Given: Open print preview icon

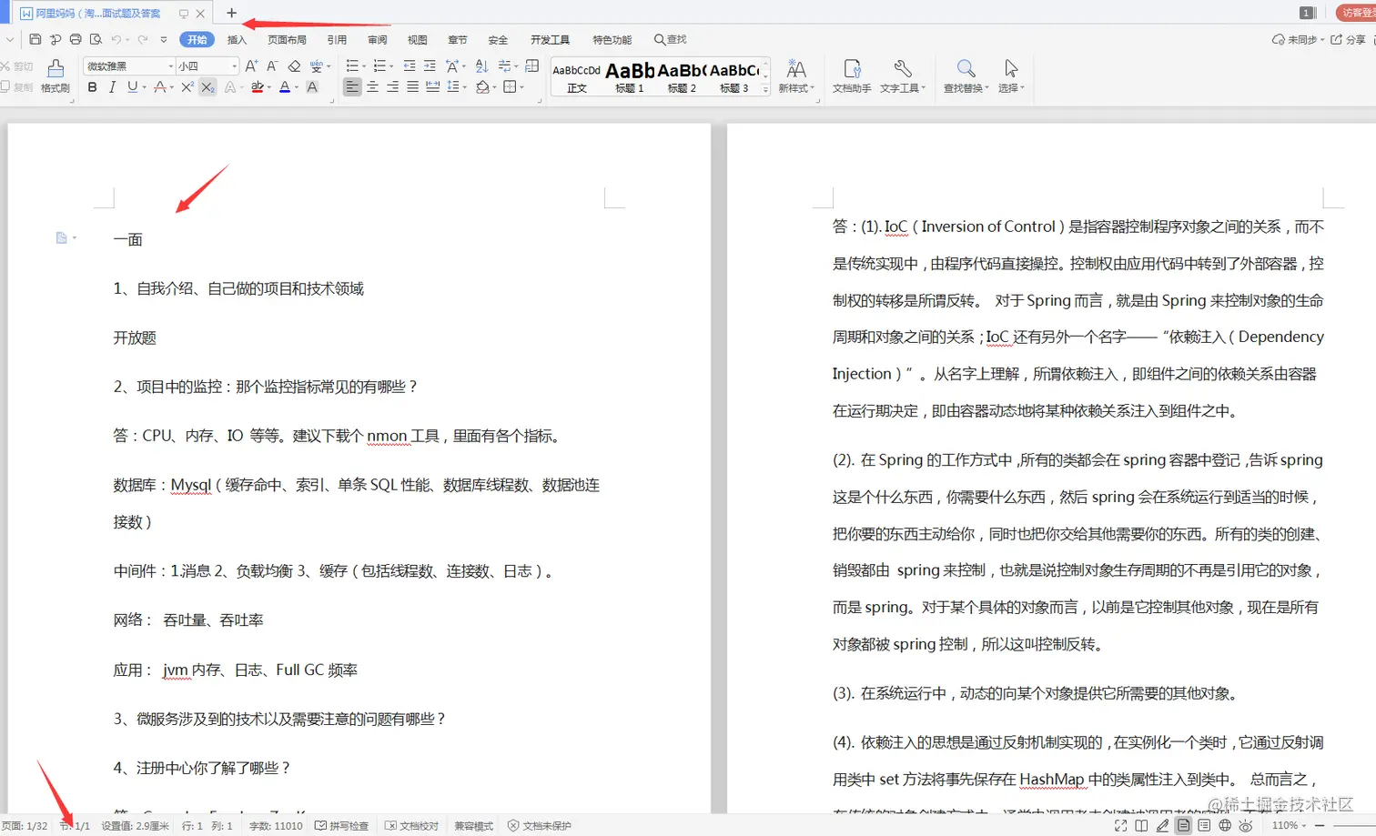Looking at the screenshot, I should pos(96,39).
